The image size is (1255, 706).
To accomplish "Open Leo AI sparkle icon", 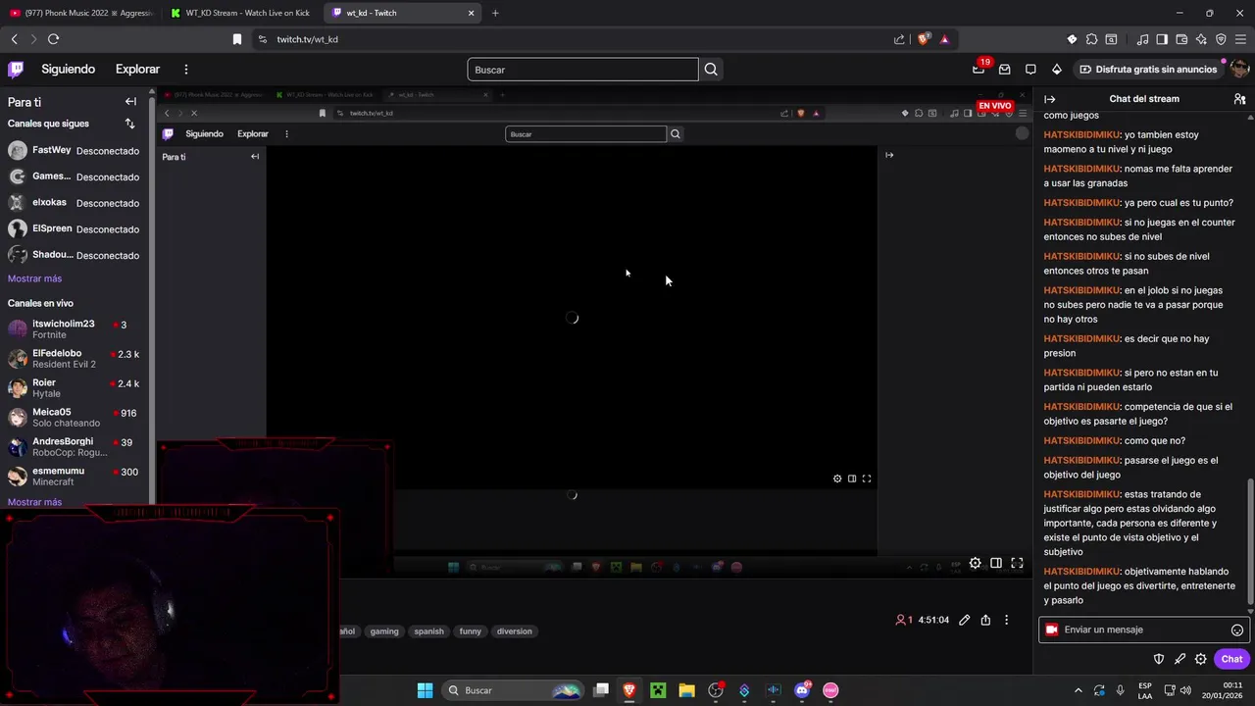I will coord(1201,39).
